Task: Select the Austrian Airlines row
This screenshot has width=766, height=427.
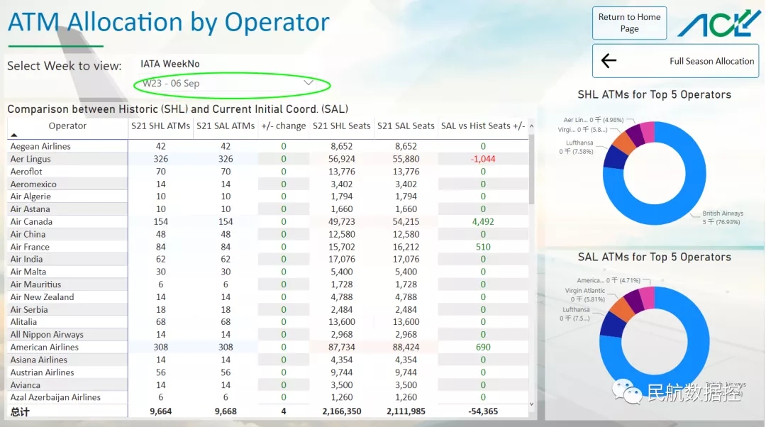Action: point(267,372)
